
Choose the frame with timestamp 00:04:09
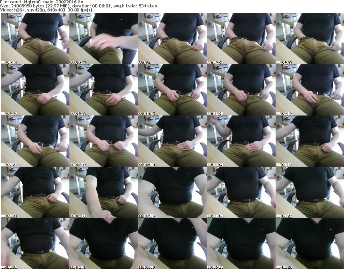241,192
